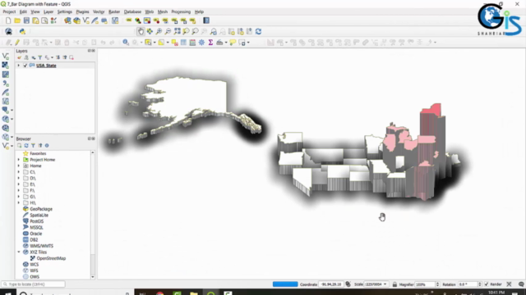Open the measure tool dropdown arrow
The image size is (526, 295).
226,43
